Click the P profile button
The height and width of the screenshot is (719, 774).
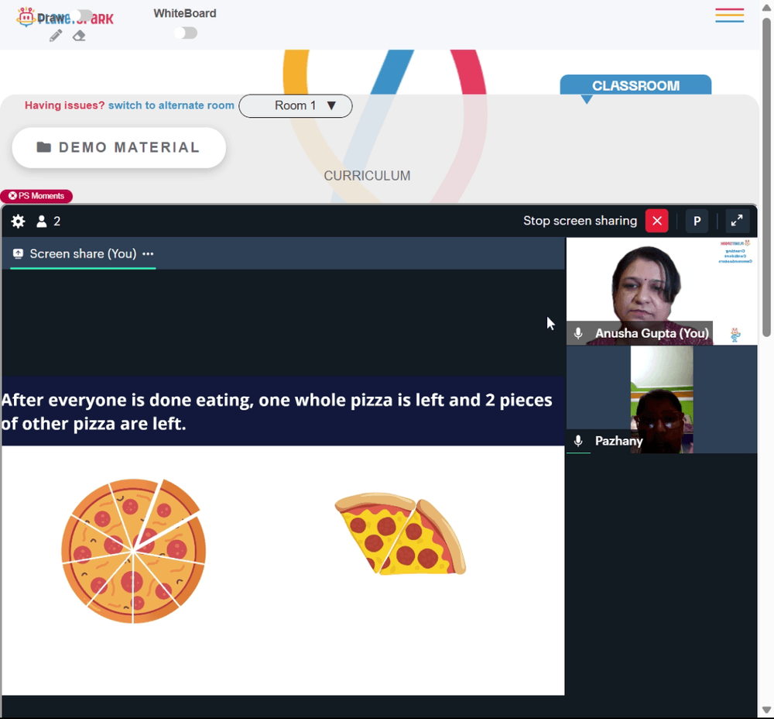pyautogui.click(x=697, y=221)
